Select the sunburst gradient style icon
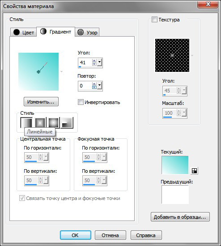 point(54,123)
